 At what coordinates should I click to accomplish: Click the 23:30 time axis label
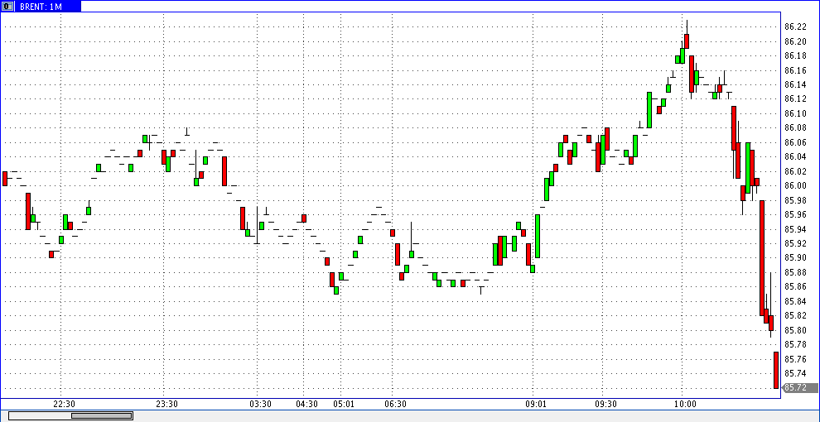167,405
